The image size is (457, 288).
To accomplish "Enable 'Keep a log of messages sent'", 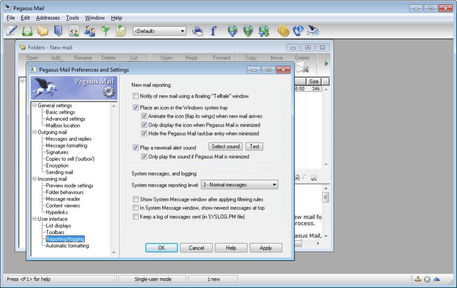I will 136,217.
